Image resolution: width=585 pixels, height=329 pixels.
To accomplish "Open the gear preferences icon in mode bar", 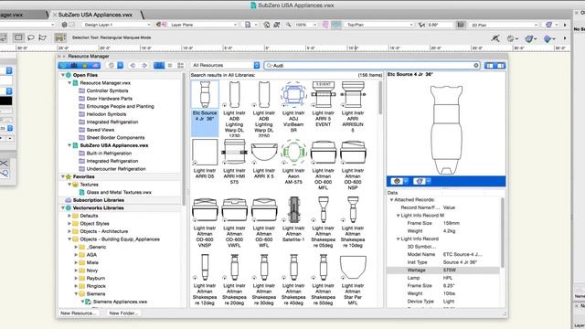I will (512, 38).
